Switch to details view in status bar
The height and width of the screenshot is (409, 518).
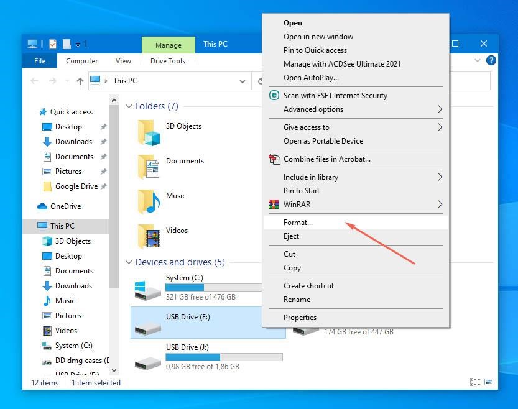coord(476,381)
